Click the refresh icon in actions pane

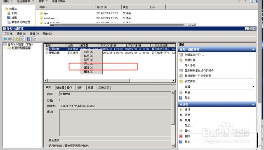point(181,92)
